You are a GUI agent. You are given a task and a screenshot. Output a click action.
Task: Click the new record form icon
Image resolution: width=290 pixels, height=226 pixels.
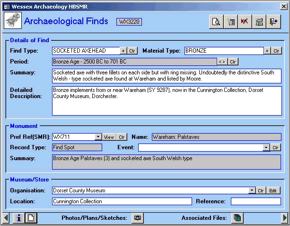pyautogui.click(x=230, y=22)
